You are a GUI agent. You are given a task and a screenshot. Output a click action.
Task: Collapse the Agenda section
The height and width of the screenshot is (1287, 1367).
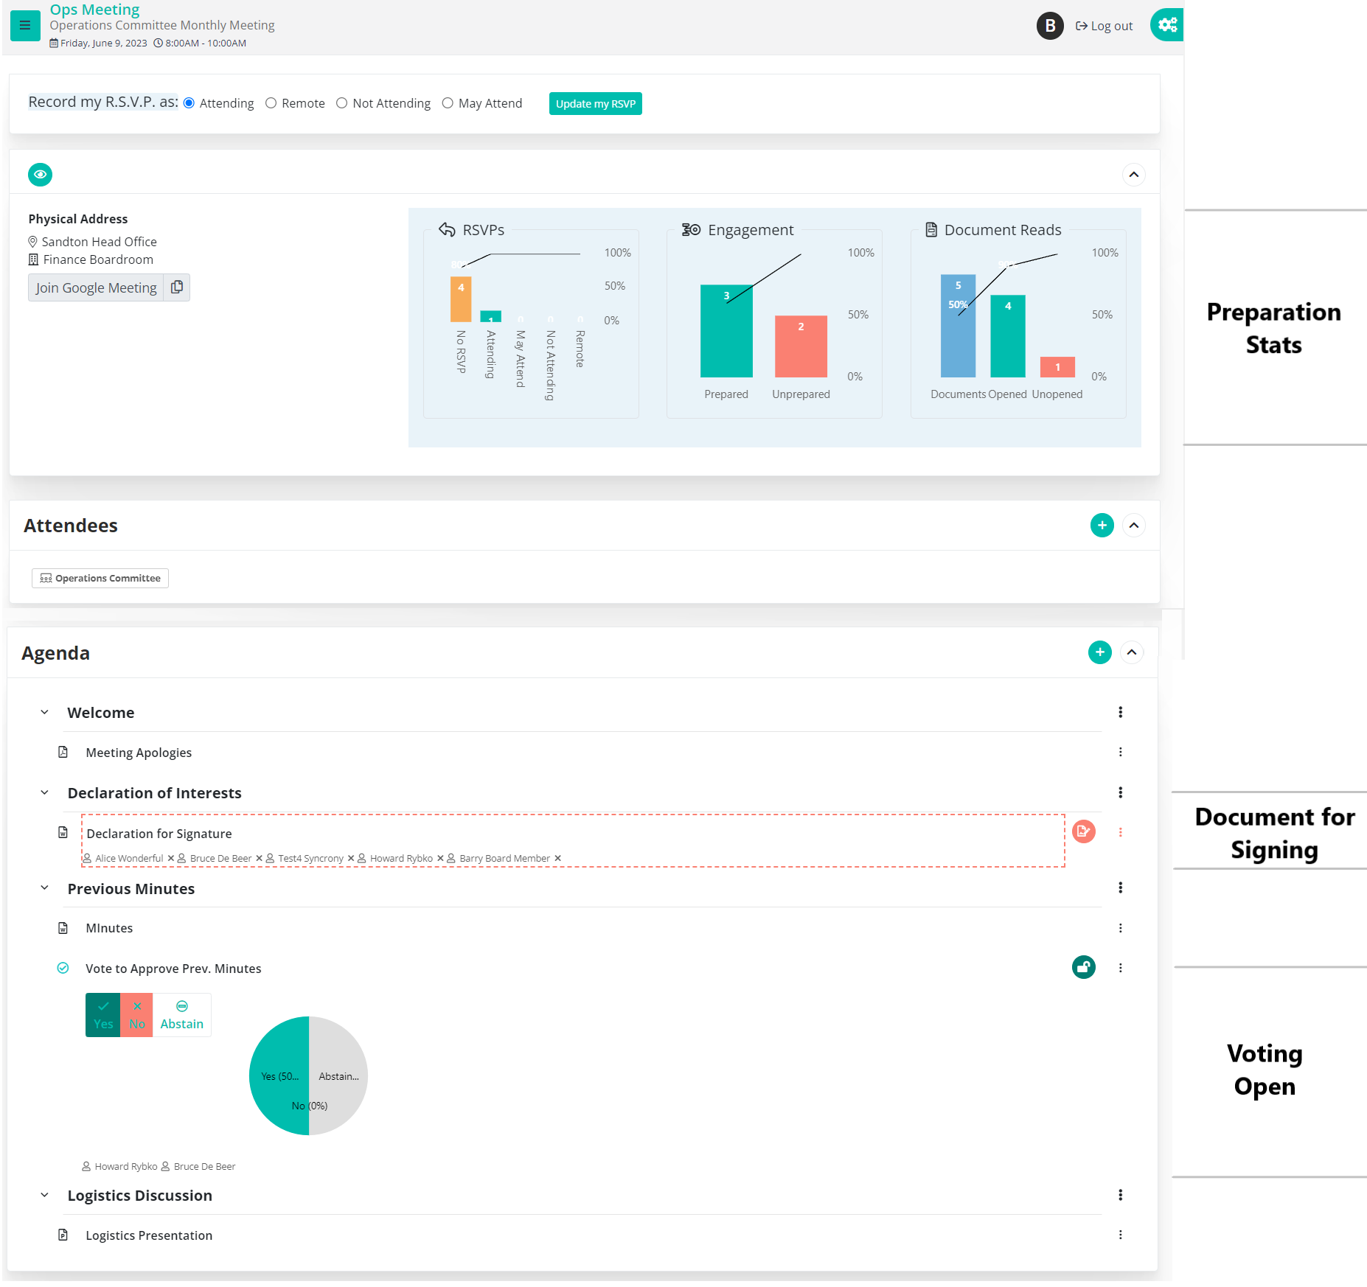click(x=1132, y=652)
